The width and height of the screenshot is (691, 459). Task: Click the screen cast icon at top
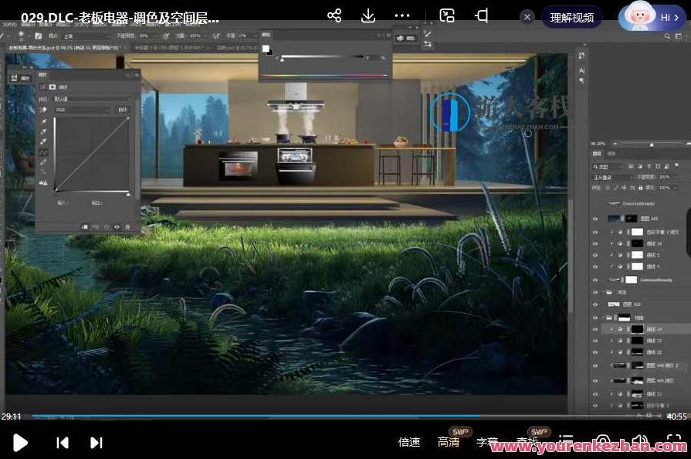pos(447,16)
